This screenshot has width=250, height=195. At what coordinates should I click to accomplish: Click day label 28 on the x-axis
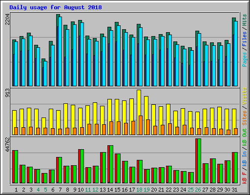pos(212,190)
